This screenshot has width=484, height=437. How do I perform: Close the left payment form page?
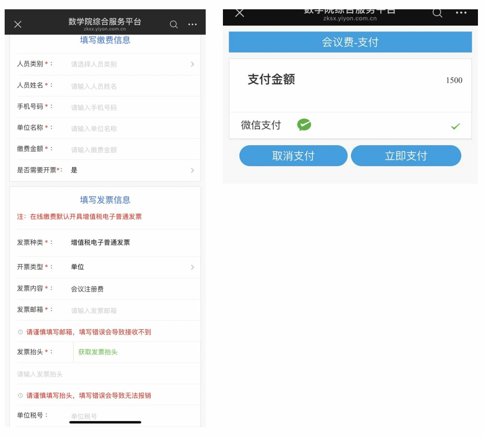click(18, 25)
